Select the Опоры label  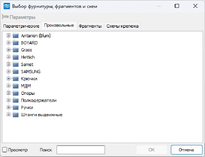tap(28, 93)
